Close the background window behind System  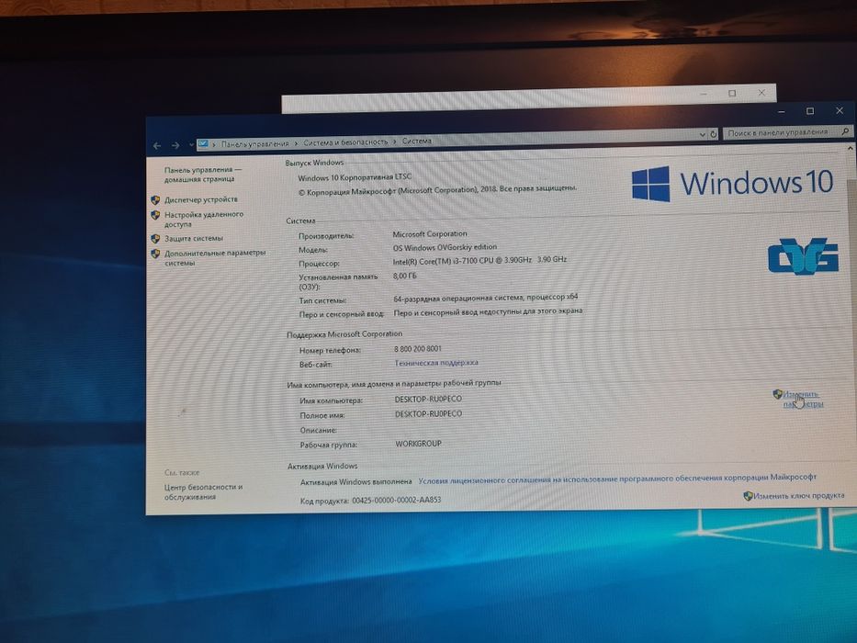click(761, 93)
